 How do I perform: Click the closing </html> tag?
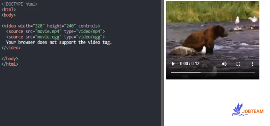tap(10, 64)
